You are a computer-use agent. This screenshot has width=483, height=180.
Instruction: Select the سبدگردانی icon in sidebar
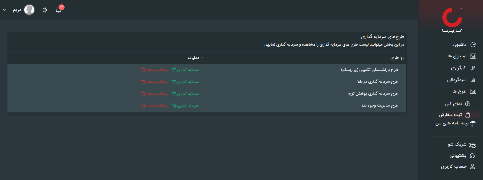pyautogui.click(x=473, y=80)
